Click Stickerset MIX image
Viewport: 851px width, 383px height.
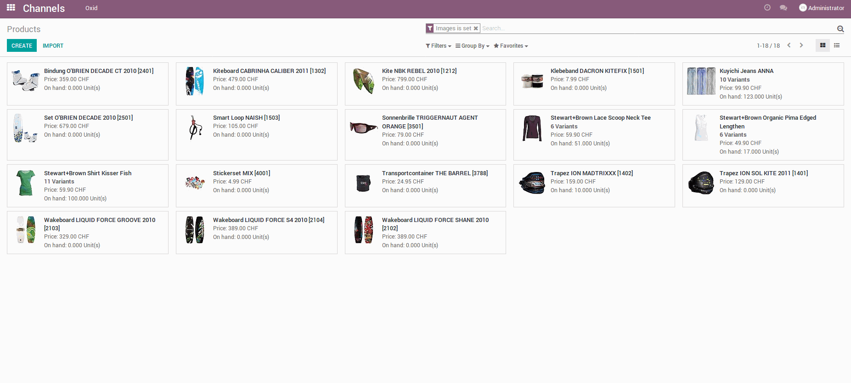[x=195, y=183]
